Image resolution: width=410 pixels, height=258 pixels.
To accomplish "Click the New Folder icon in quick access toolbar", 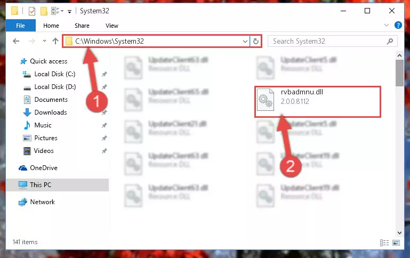I will click(x=44, y=11).
